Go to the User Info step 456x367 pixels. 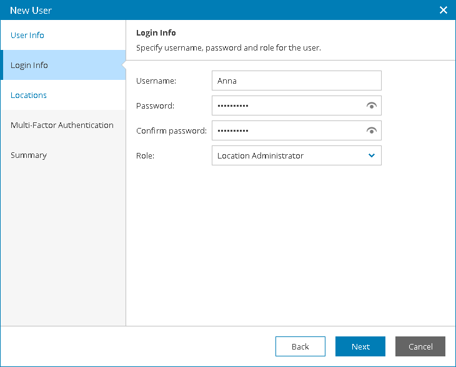pos(27,36)
